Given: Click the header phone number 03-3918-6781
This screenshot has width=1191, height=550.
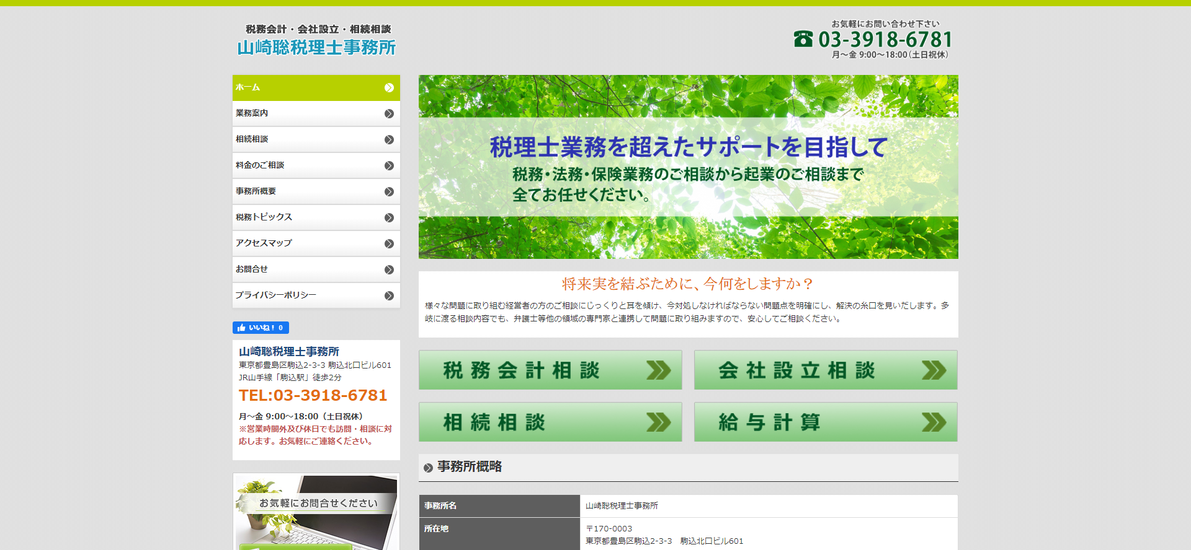Looking at the screenshot, I should (885, 40).
